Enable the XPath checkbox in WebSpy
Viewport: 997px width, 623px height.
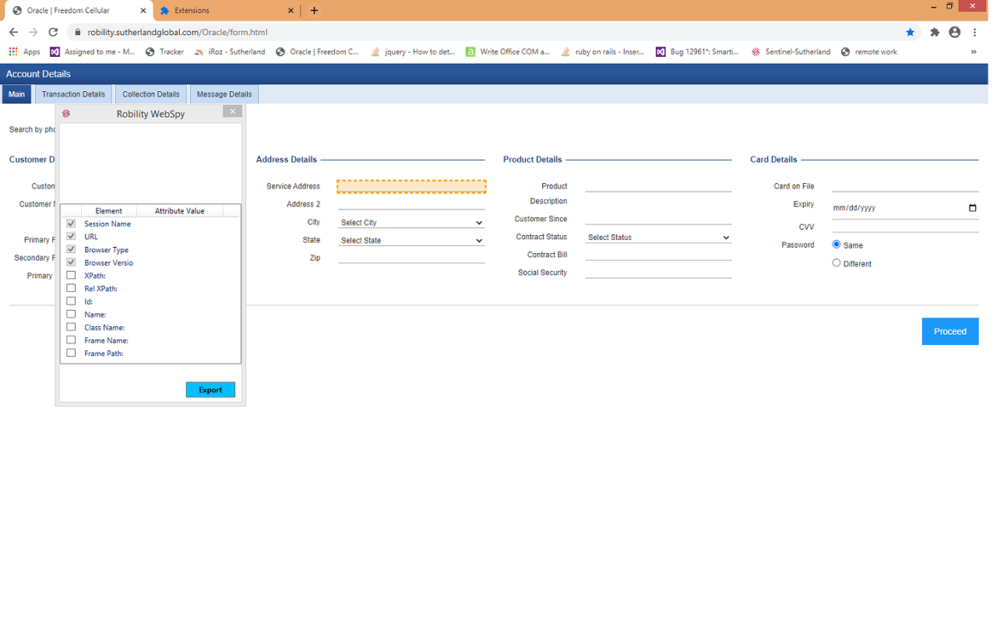tap(71, 276)
